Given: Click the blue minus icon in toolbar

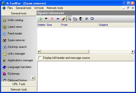Looking at the screenshot, I should pos(58,19).
